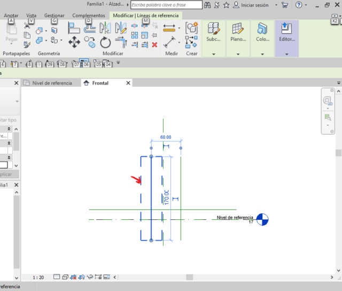Click Match Type Properties paintbrush
This screenshot has height=291, width=342.
coord(27,45)
